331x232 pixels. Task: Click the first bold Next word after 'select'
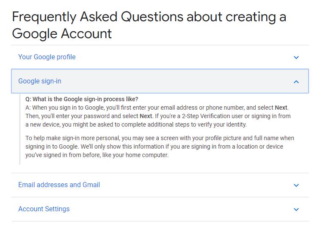pyautogui.click(x=281, y=108)
